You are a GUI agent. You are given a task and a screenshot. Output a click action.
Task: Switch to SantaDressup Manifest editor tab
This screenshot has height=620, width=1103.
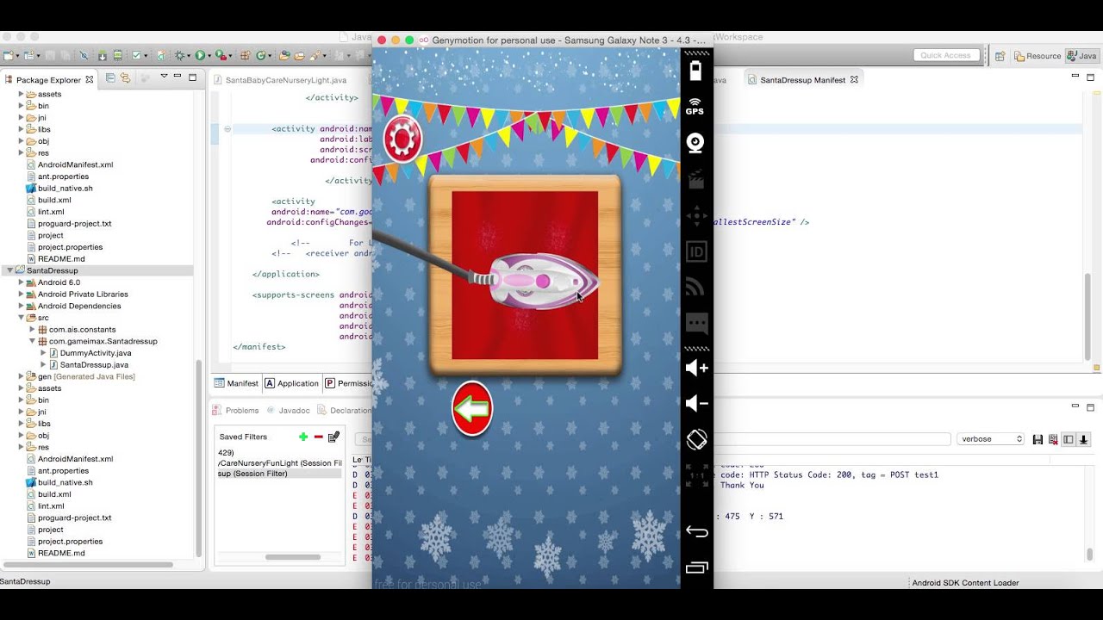802,80
